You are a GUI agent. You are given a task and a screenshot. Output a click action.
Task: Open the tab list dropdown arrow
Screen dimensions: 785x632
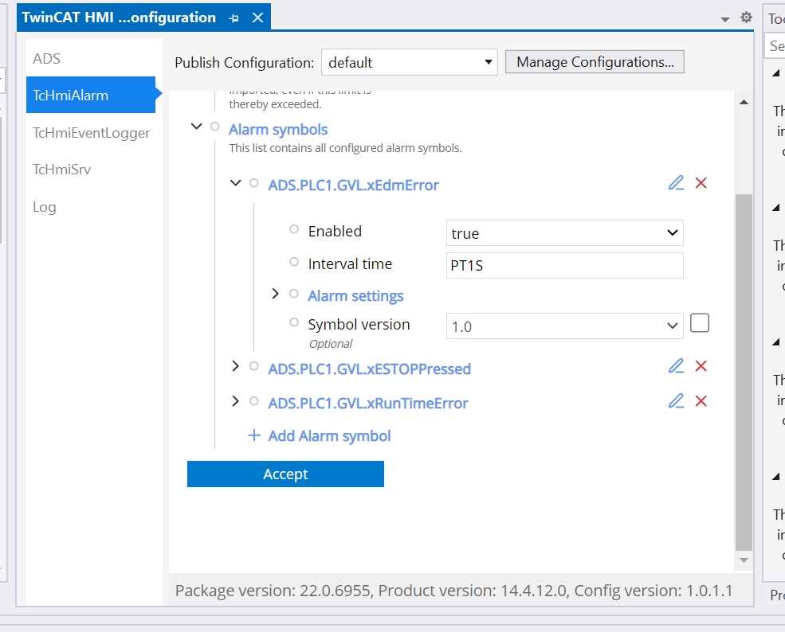point(724,19)
